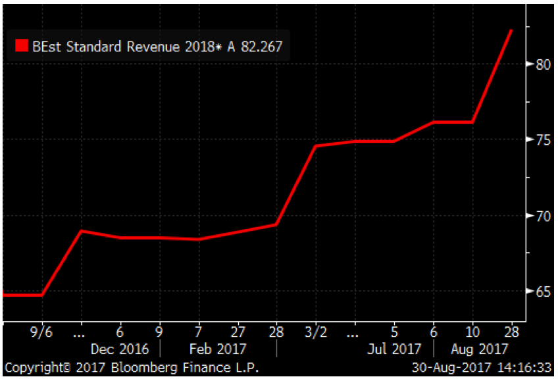This screenshot has width=558, height=379.
Task: Click the revenue line's peak at top right
Action: click(x=511, y=31)
